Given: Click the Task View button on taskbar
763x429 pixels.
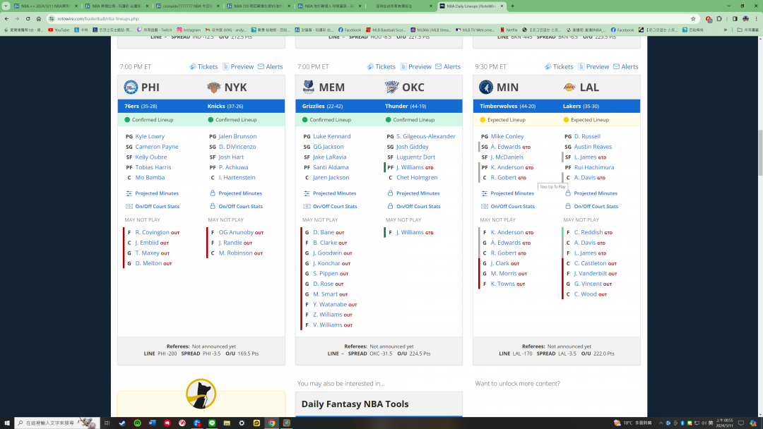Looking at the screenshot, I should pos(107,423).
